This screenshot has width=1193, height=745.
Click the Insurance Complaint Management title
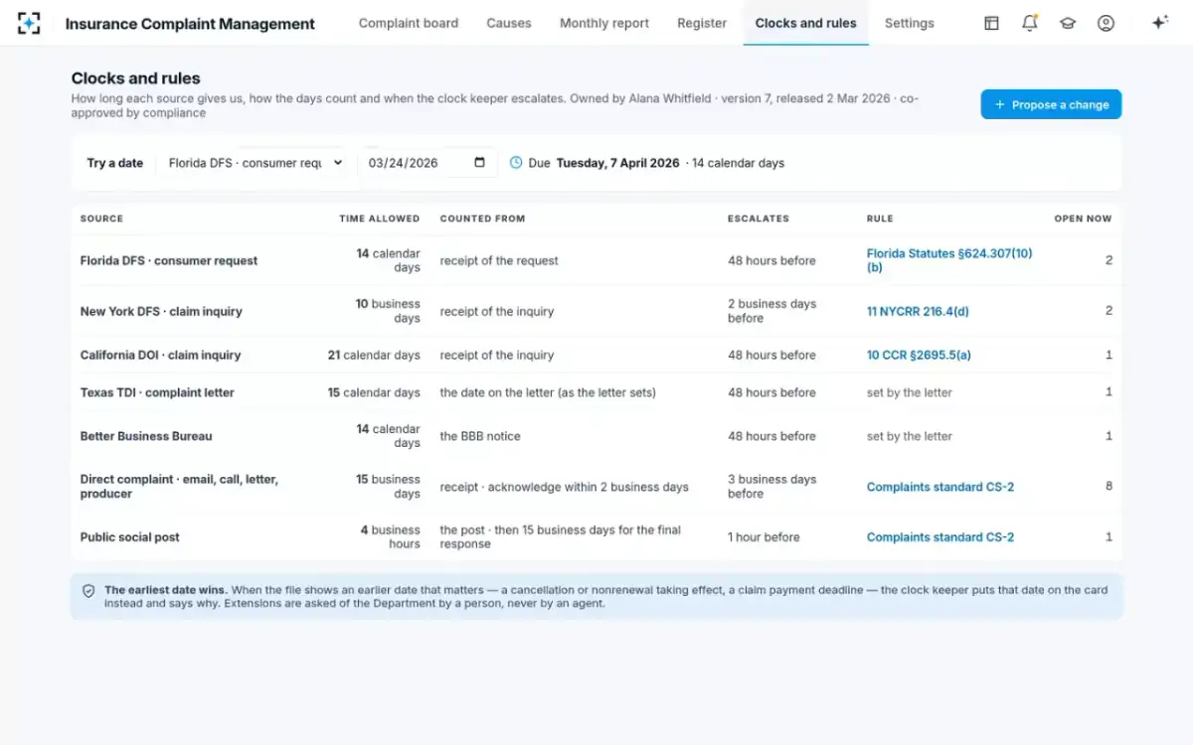[190, 24]
